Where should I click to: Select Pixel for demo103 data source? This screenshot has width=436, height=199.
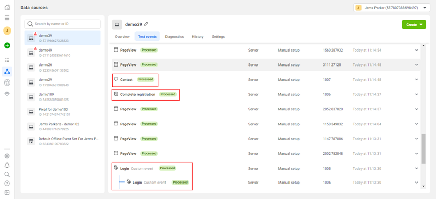pos(63,112)
